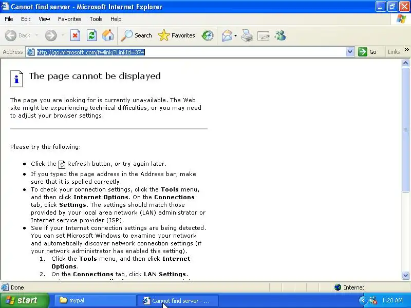
Task: Click the green Refresh toolbar icon
Action: pos(92,35)
